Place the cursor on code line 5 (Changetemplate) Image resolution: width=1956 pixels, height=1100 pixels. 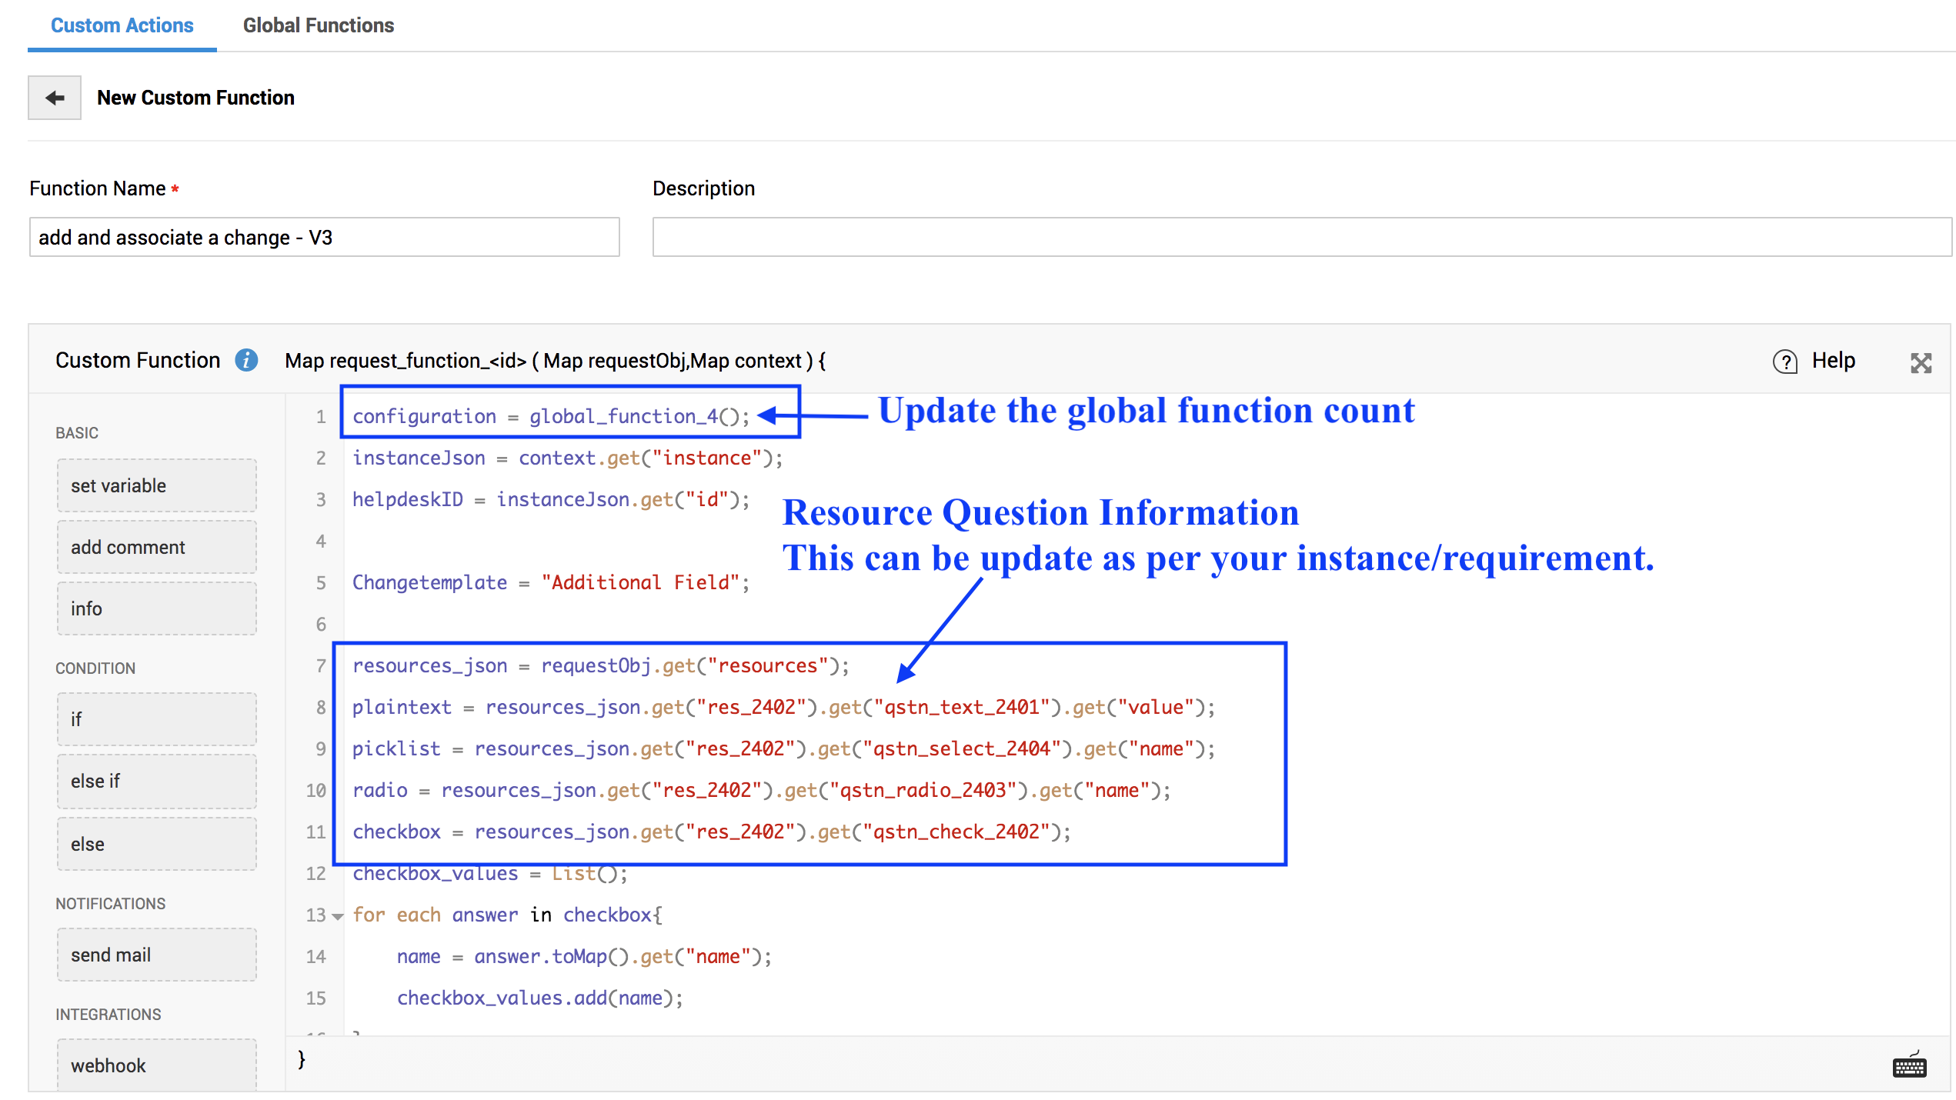[x=550, y=582]
